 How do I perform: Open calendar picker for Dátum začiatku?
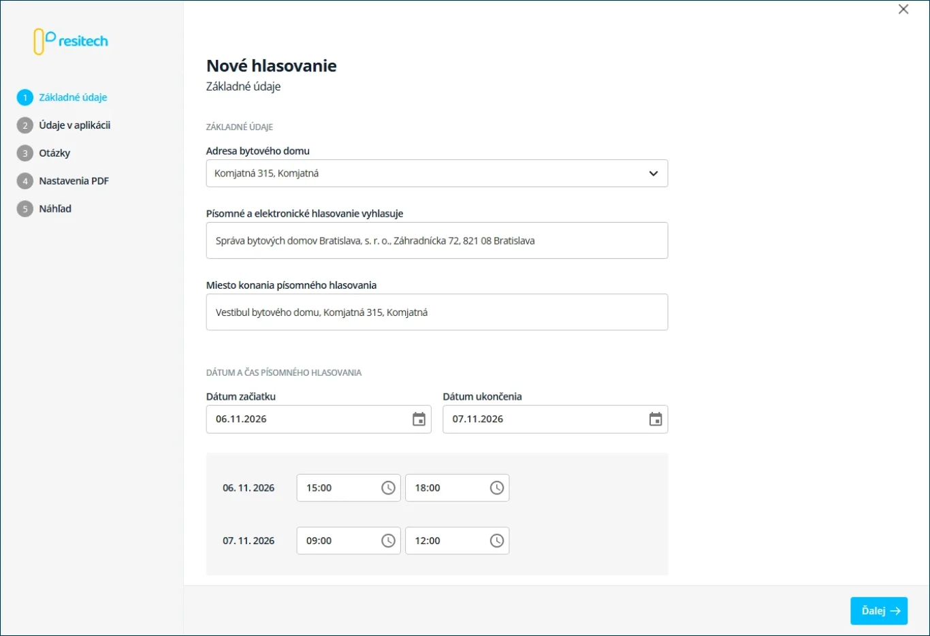tap(419, 419)
